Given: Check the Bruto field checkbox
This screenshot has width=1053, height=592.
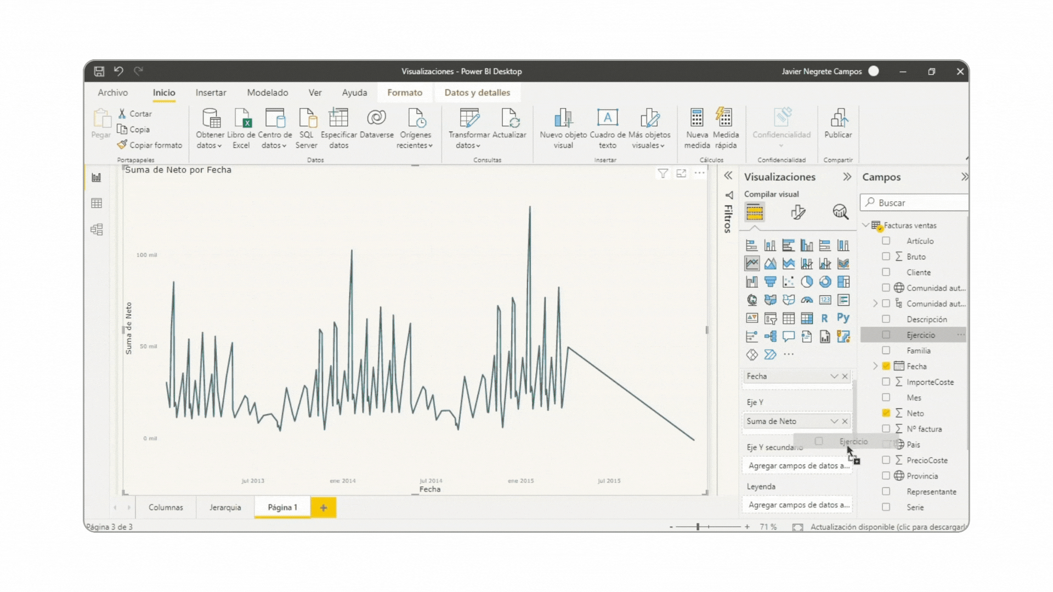Looking at the screenshot, I should click(x=886, y=257).
